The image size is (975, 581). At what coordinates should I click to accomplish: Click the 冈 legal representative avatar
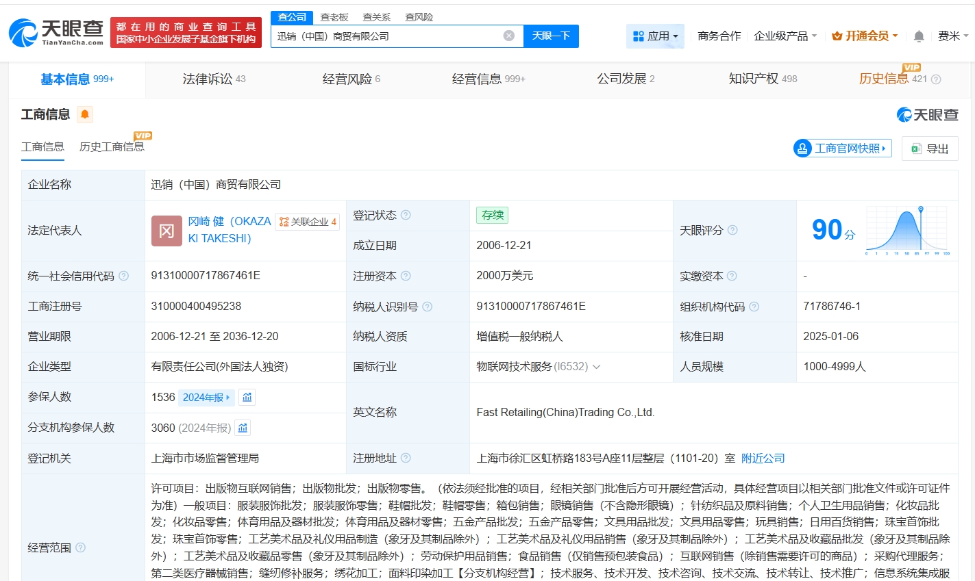click(166, 230)
